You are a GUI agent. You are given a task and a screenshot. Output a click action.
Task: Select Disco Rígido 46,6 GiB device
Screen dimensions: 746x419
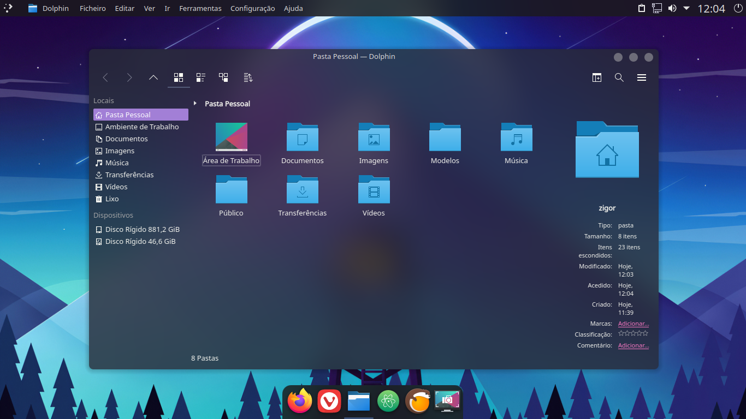tap(141, 241)
